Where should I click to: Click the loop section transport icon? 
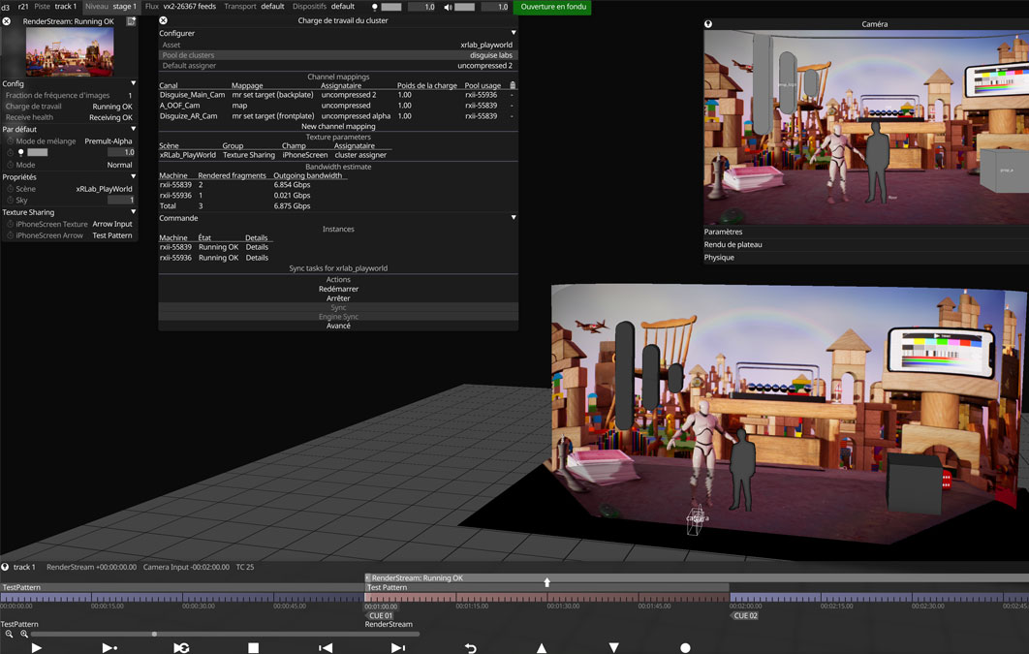coord(181,648)
